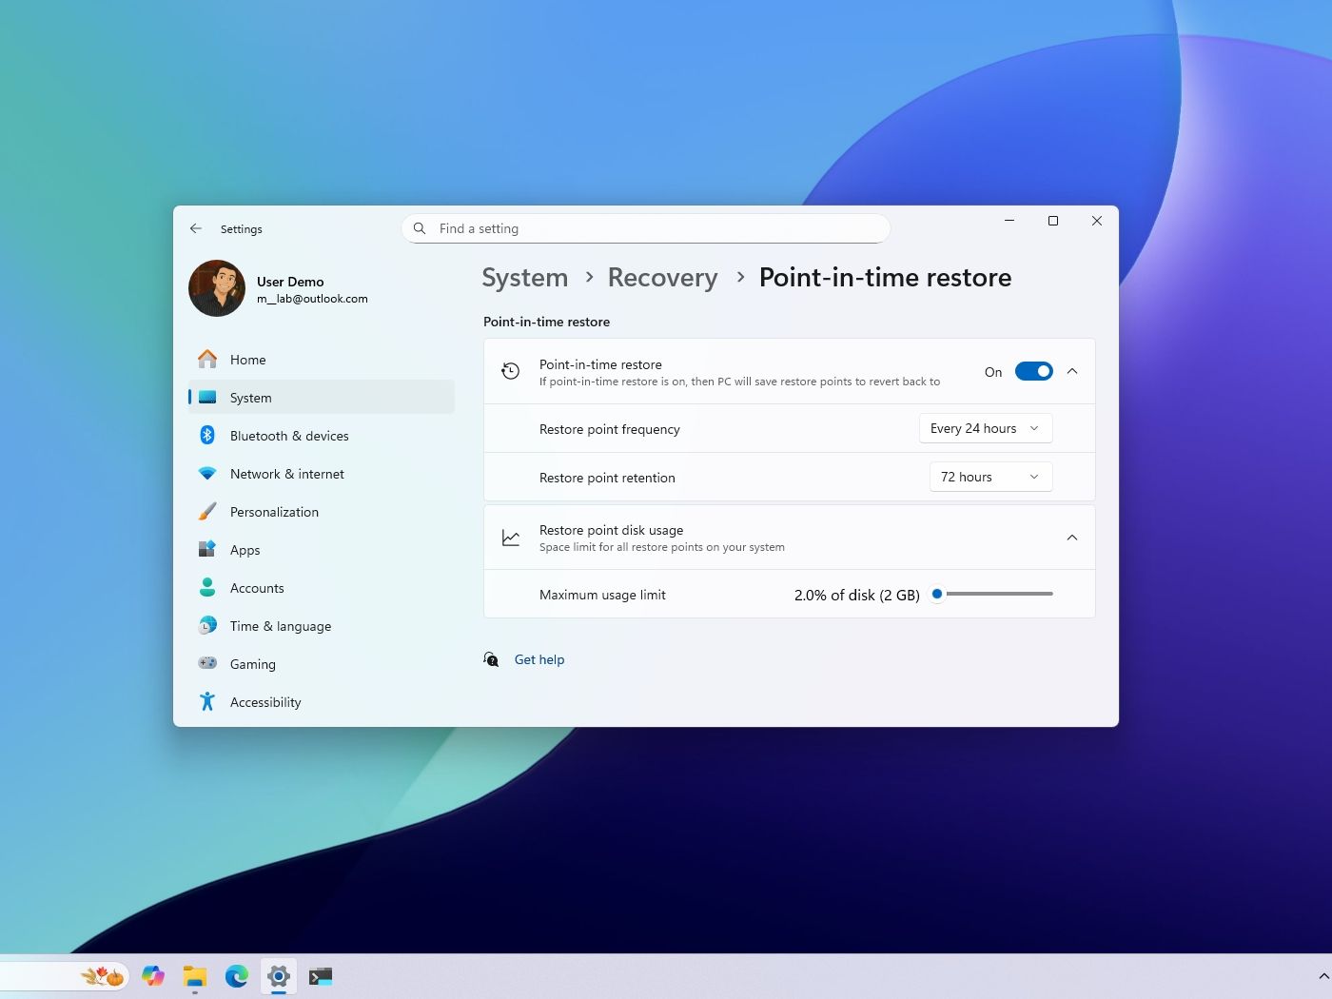1332x999 pixels.
Task: Click the Settings gear taskbar icon
Action: pos(279,976)
